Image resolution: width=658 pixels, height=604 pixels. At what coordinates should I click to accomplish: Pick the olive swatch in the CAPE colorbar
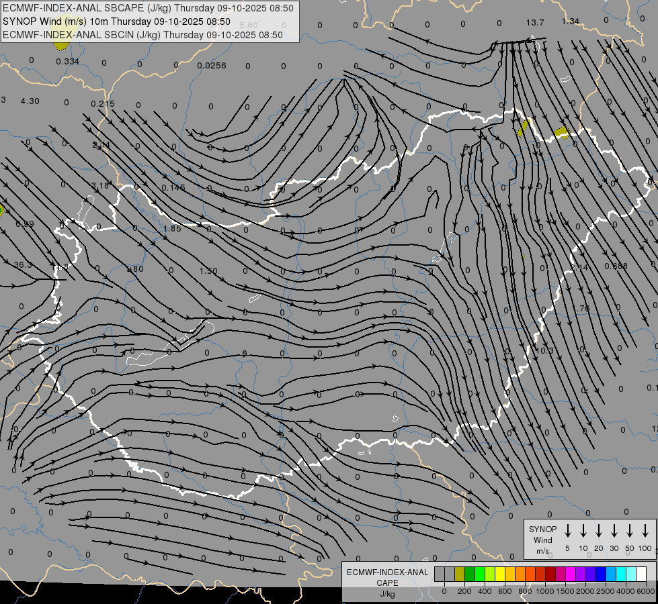460,574
